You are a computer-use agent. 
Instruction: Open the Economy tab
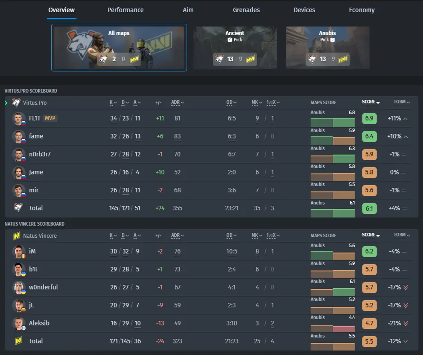pos(361,10)
